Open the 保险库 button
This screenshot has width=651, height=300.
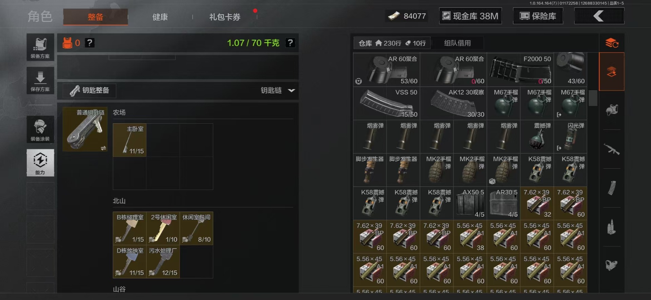click(x=538, y=16)
